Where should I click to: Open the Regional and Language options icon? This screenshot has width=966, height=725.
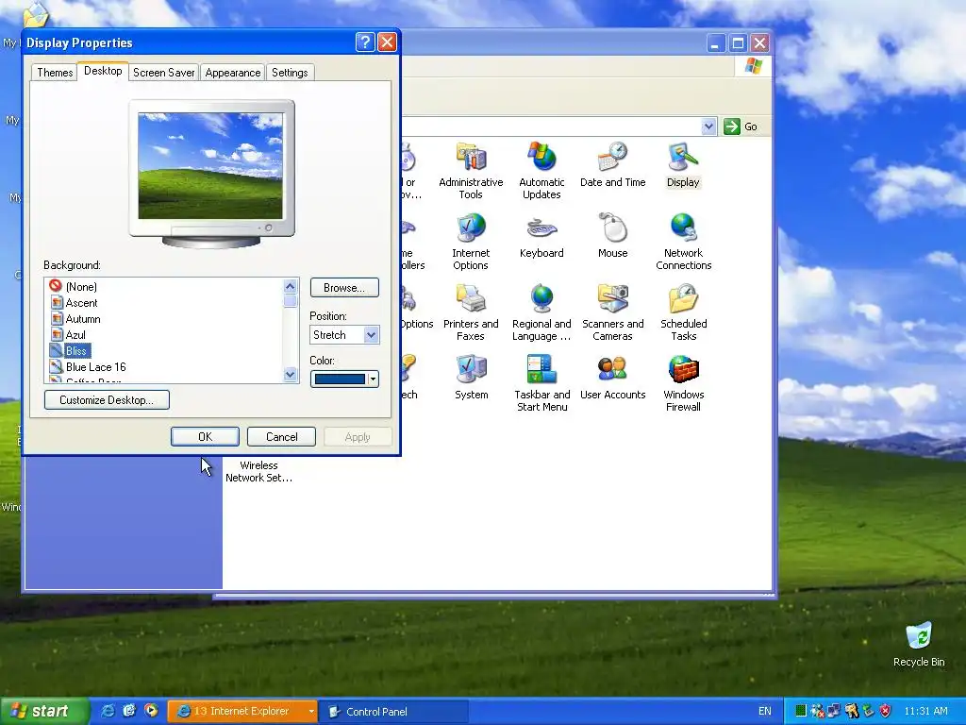pyautogui.click(x=541, y=312)
